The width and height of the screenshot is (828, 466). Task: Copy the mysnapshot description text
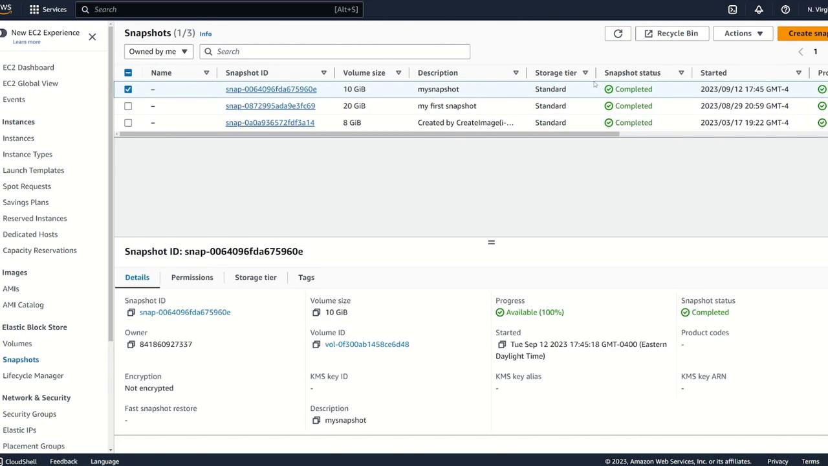[x=316, y=421]
